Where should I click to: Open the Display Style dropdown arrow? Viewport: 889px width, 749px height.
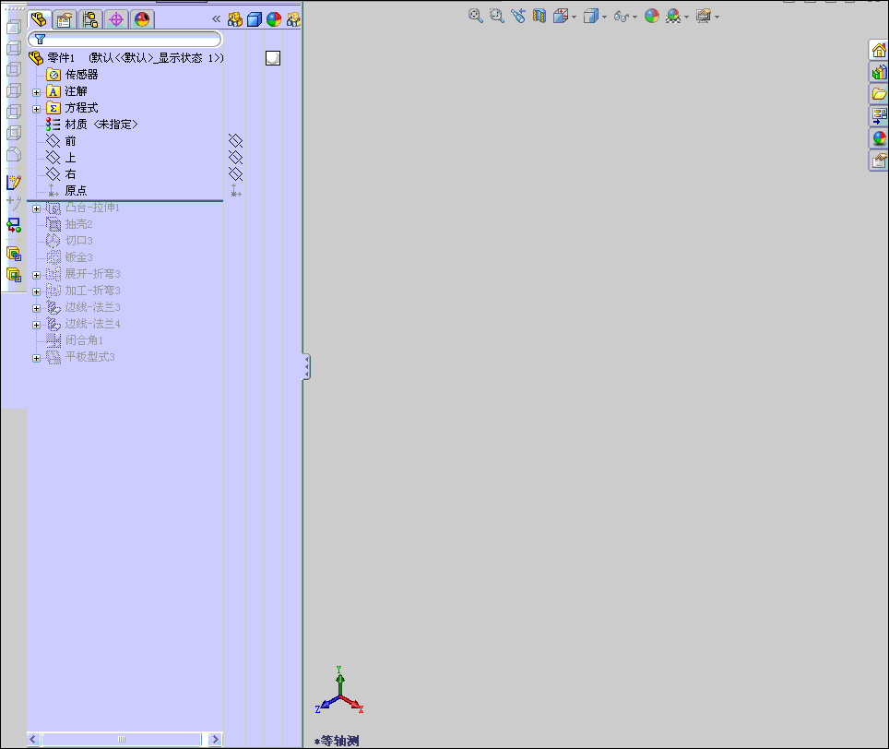[603, 16]
